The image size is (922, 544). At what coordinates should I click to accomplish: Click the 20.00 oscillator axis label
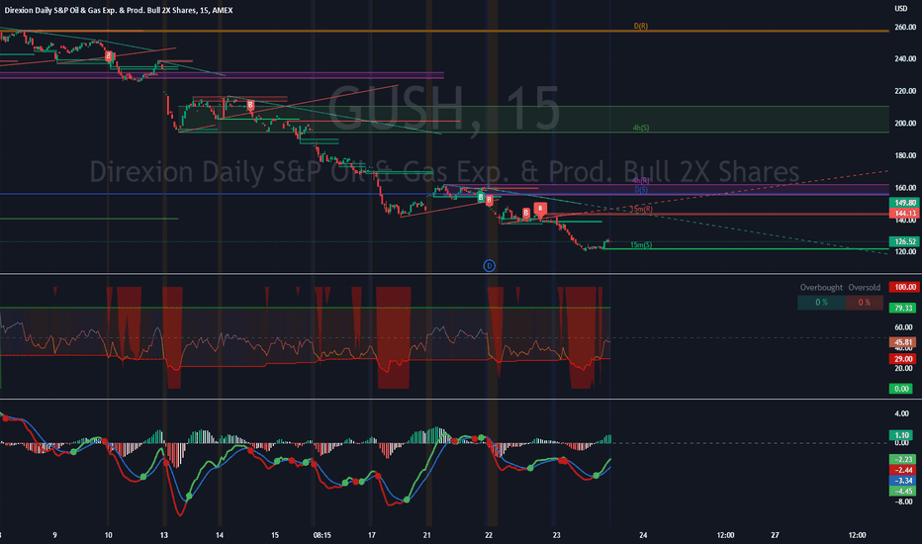click(903, 368)
